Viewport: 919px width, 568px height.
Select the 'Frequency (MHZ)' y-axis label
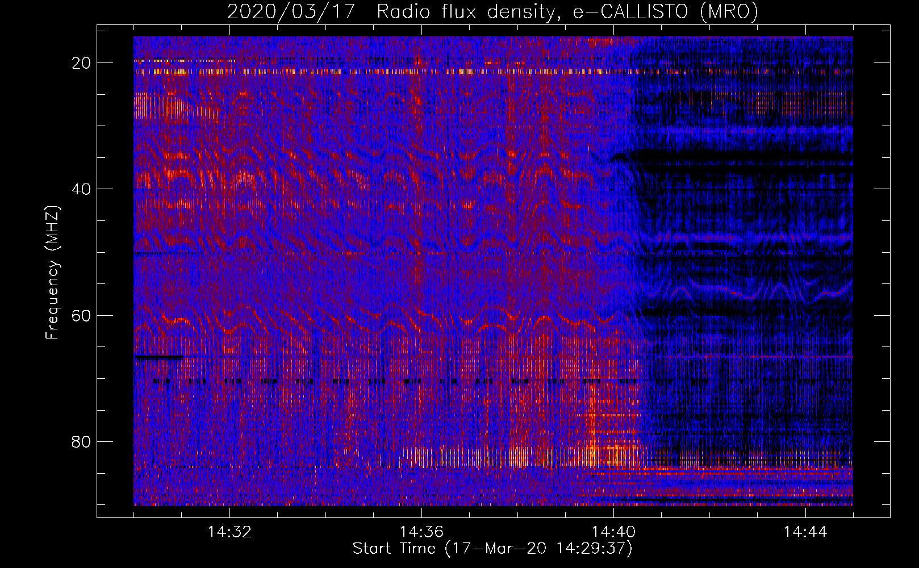tap(52, 272)
